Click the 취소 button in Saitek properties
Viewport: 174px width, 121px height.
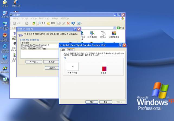pyautogui.click(x=105, y=102)
